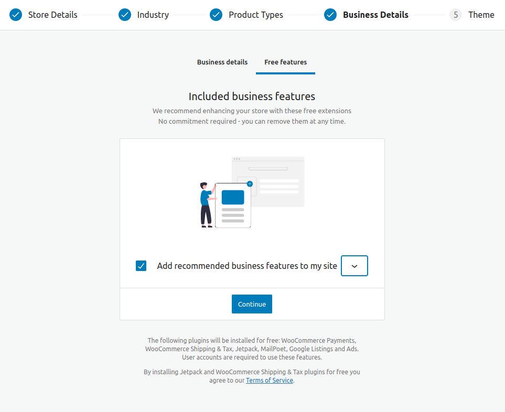505x412 pixels.
Task: Click the step 5 number badge for Theme
Action: (x=455, y=15)
